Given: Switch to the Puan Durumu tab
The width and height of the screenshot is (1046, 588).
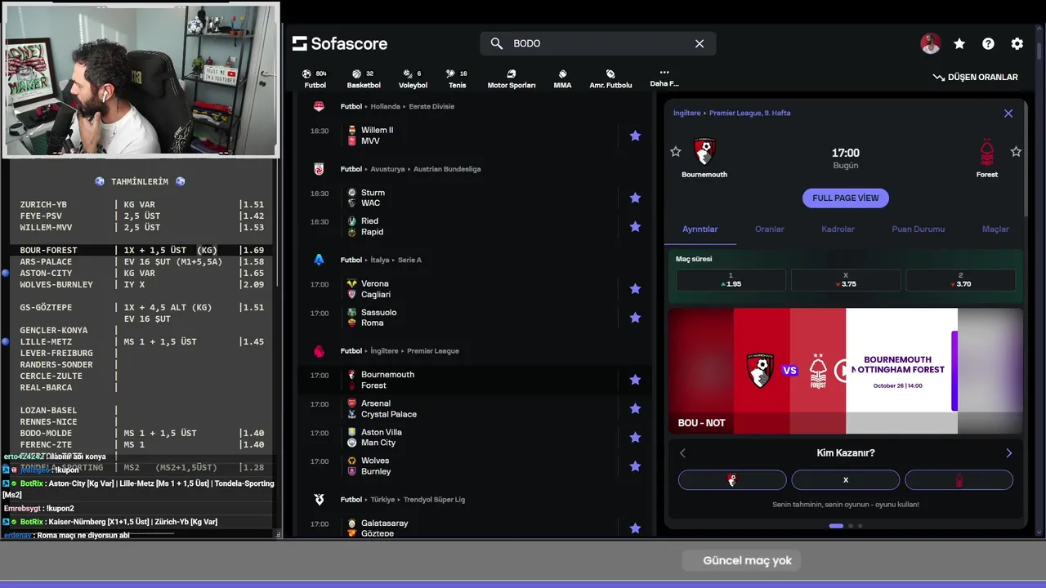Looking at the screenshot, I should click(918, 229).
